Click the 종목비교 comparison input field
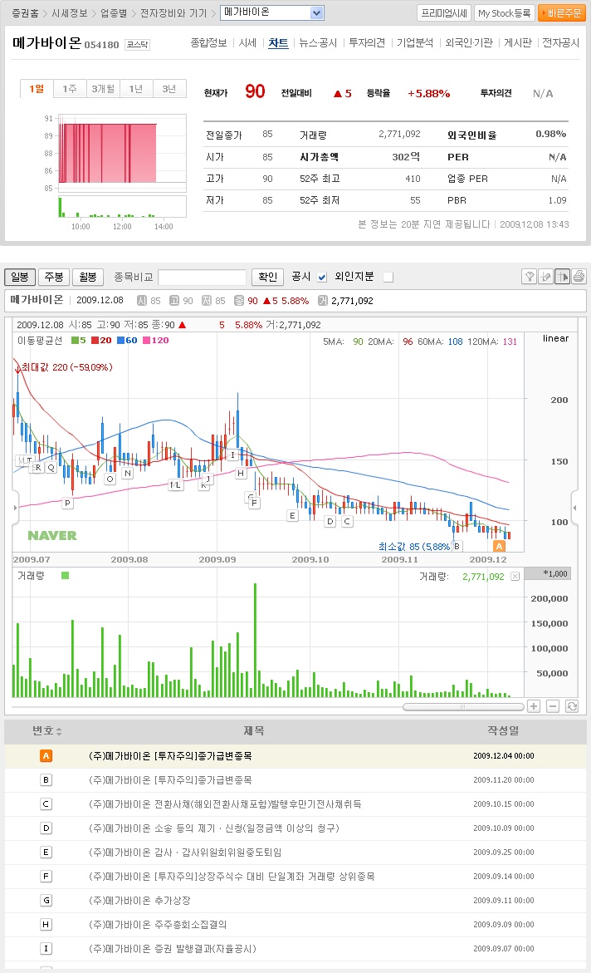The width and height of the screenshot is (591, 973). click(203, 277)
